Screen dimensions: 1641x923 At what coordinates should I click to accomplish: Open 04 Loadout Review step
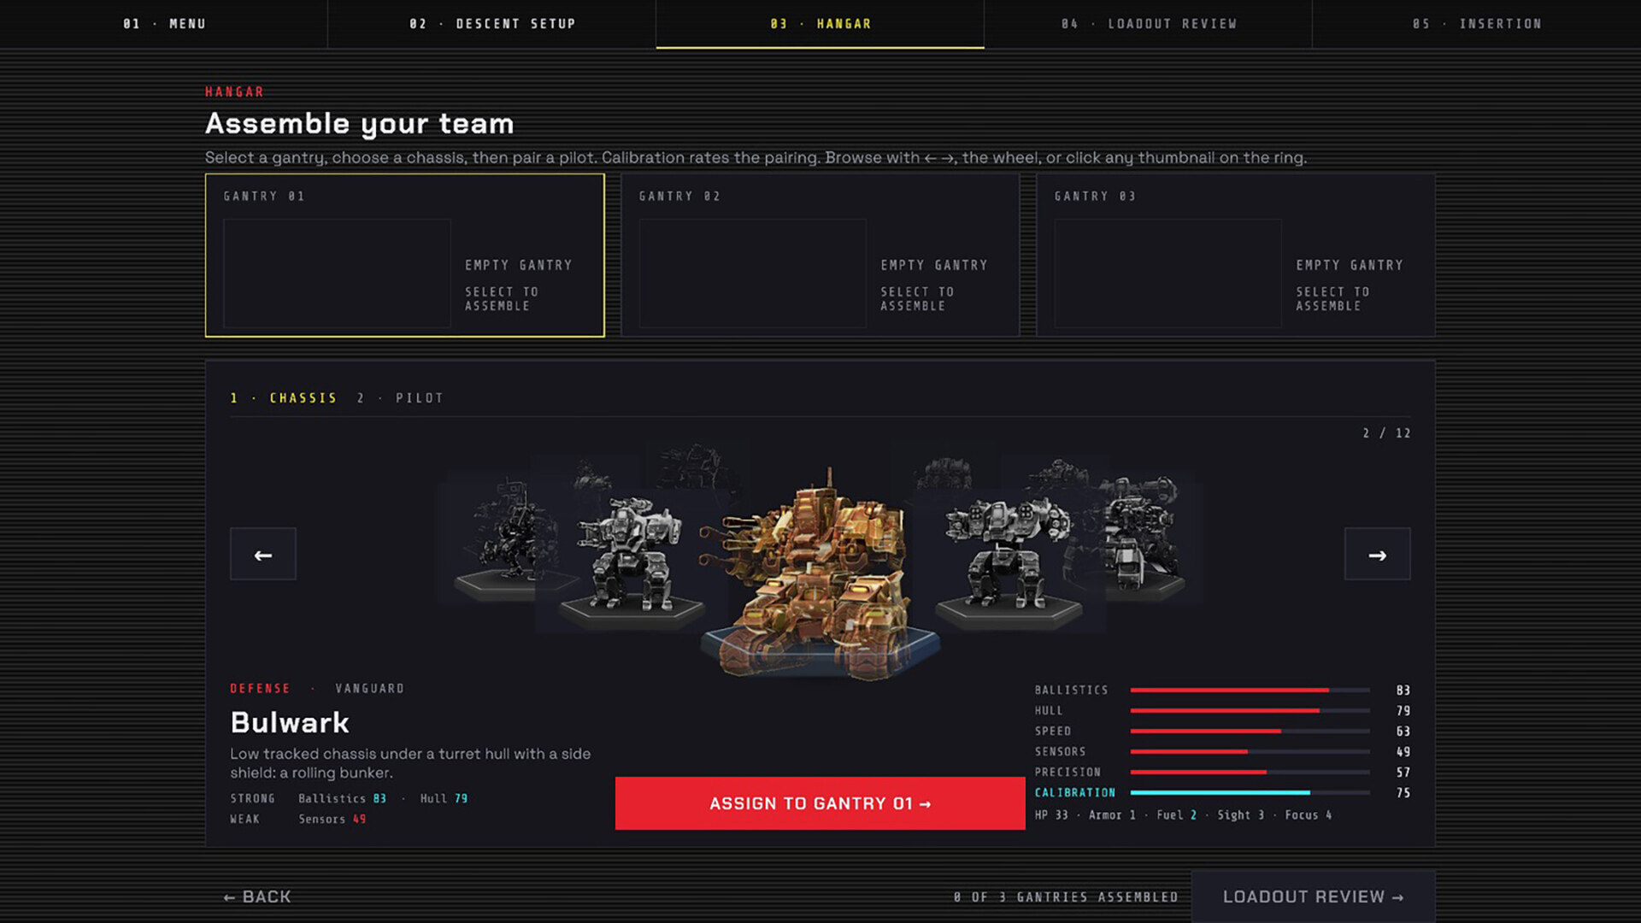1149,24
